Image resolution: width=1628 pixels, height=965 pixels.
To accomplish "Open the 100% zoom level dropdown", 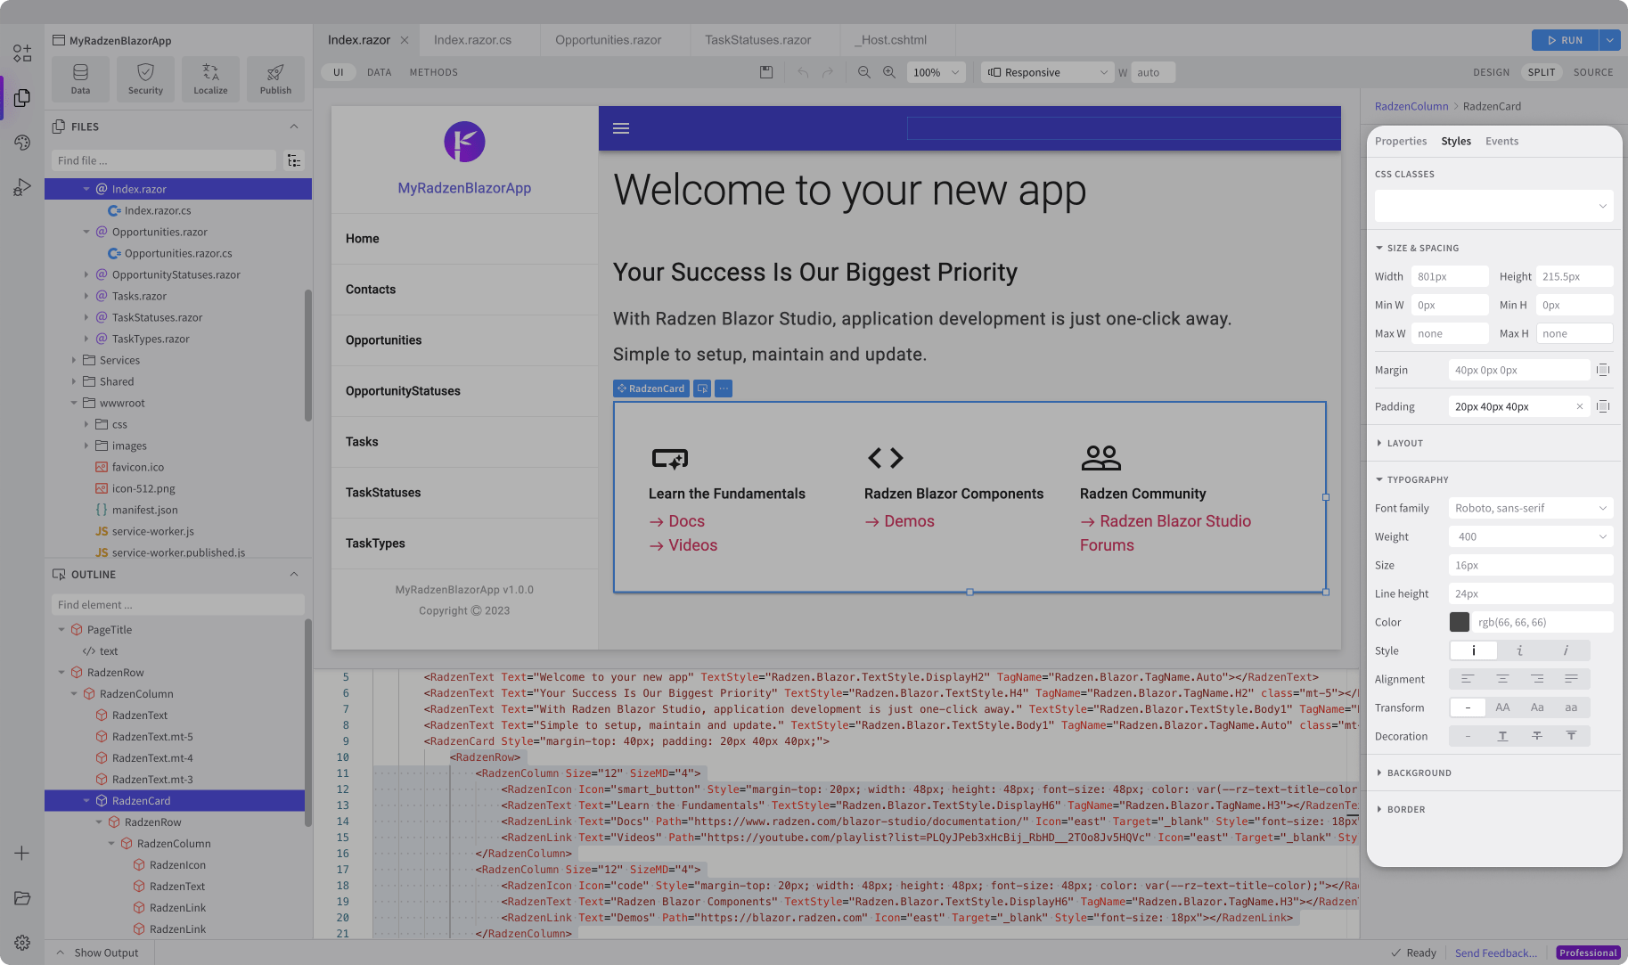I will (936, 72).
